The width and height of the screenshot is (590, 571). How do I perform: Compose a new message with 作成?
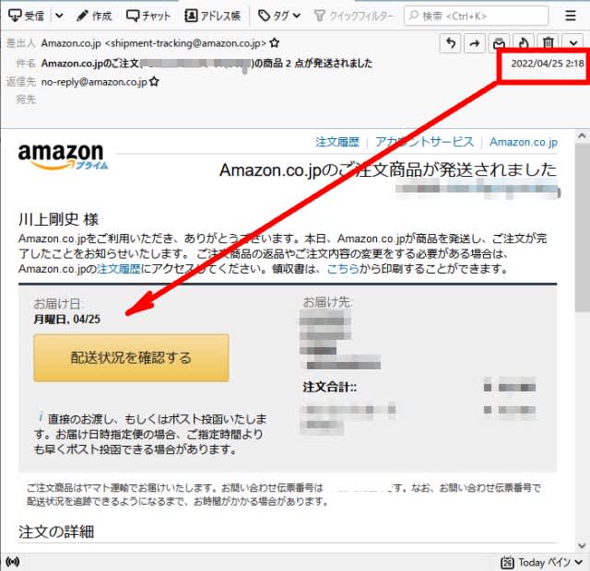[94, 16]
